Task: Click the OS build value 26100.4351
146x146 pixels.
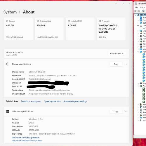Action: coord(34,130)
